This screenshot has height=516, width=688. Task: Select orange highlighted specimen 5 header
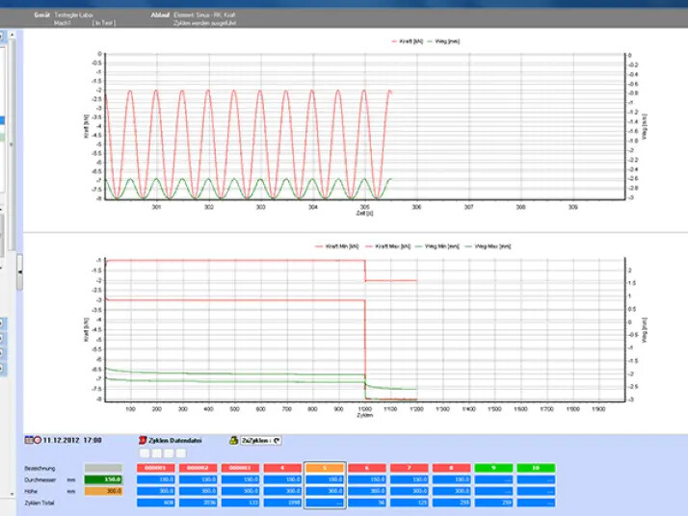point(324,467)
